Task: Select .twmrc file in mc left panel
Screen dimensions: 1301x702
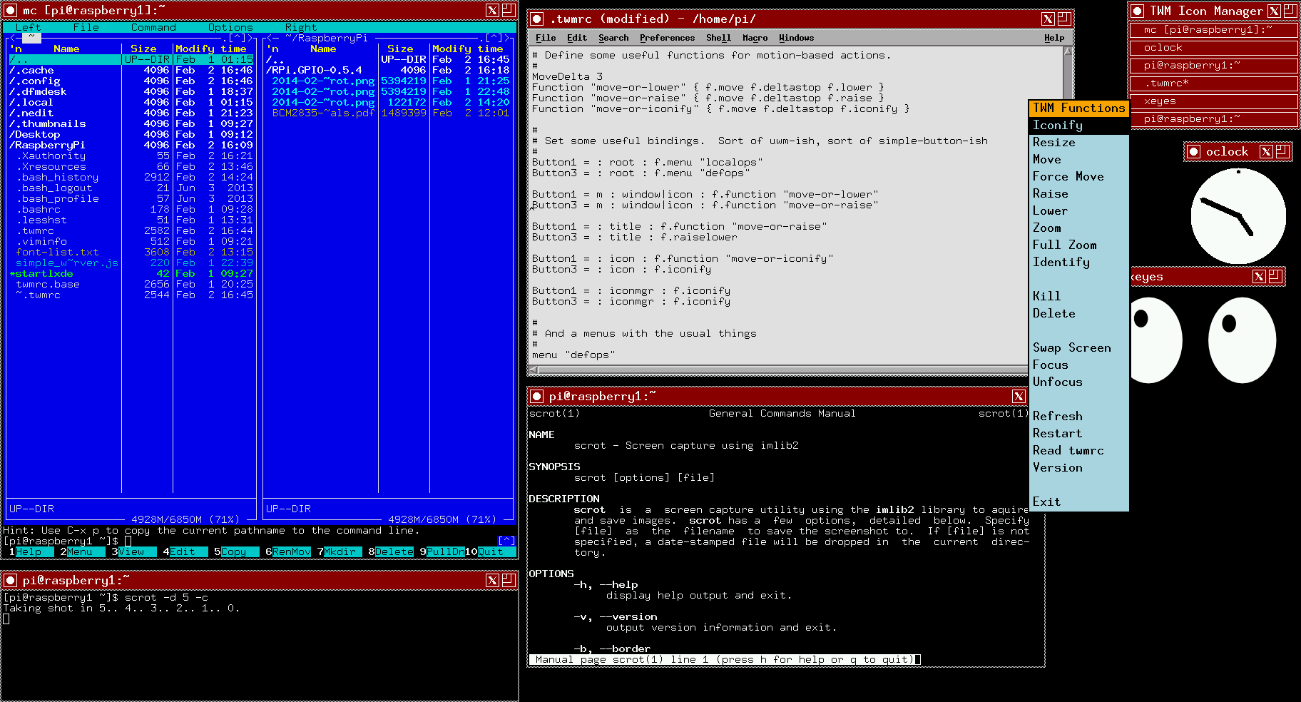Action: (x=131, y=230)
